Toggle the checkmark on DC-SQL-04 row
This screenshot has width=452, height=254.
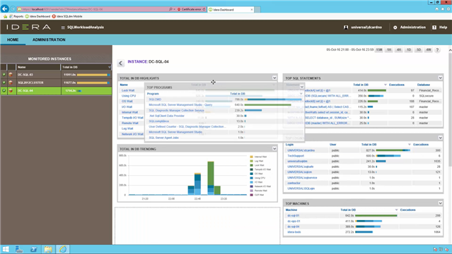tap(4, 90)
